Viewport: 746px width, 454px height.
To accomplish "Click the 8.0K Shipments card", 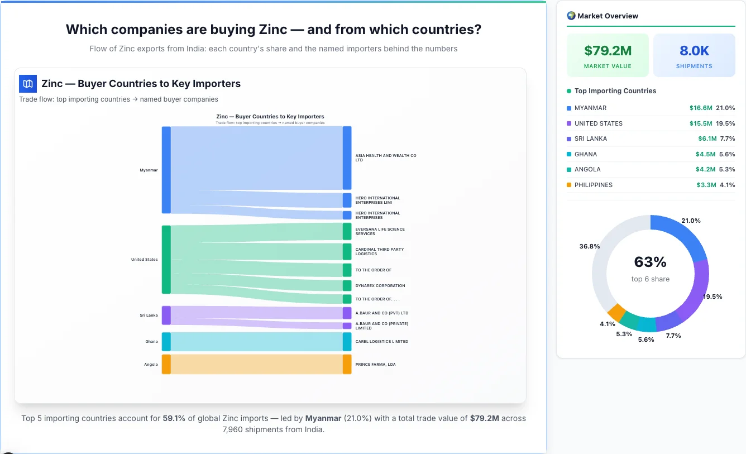I will [x=694, y=55].
